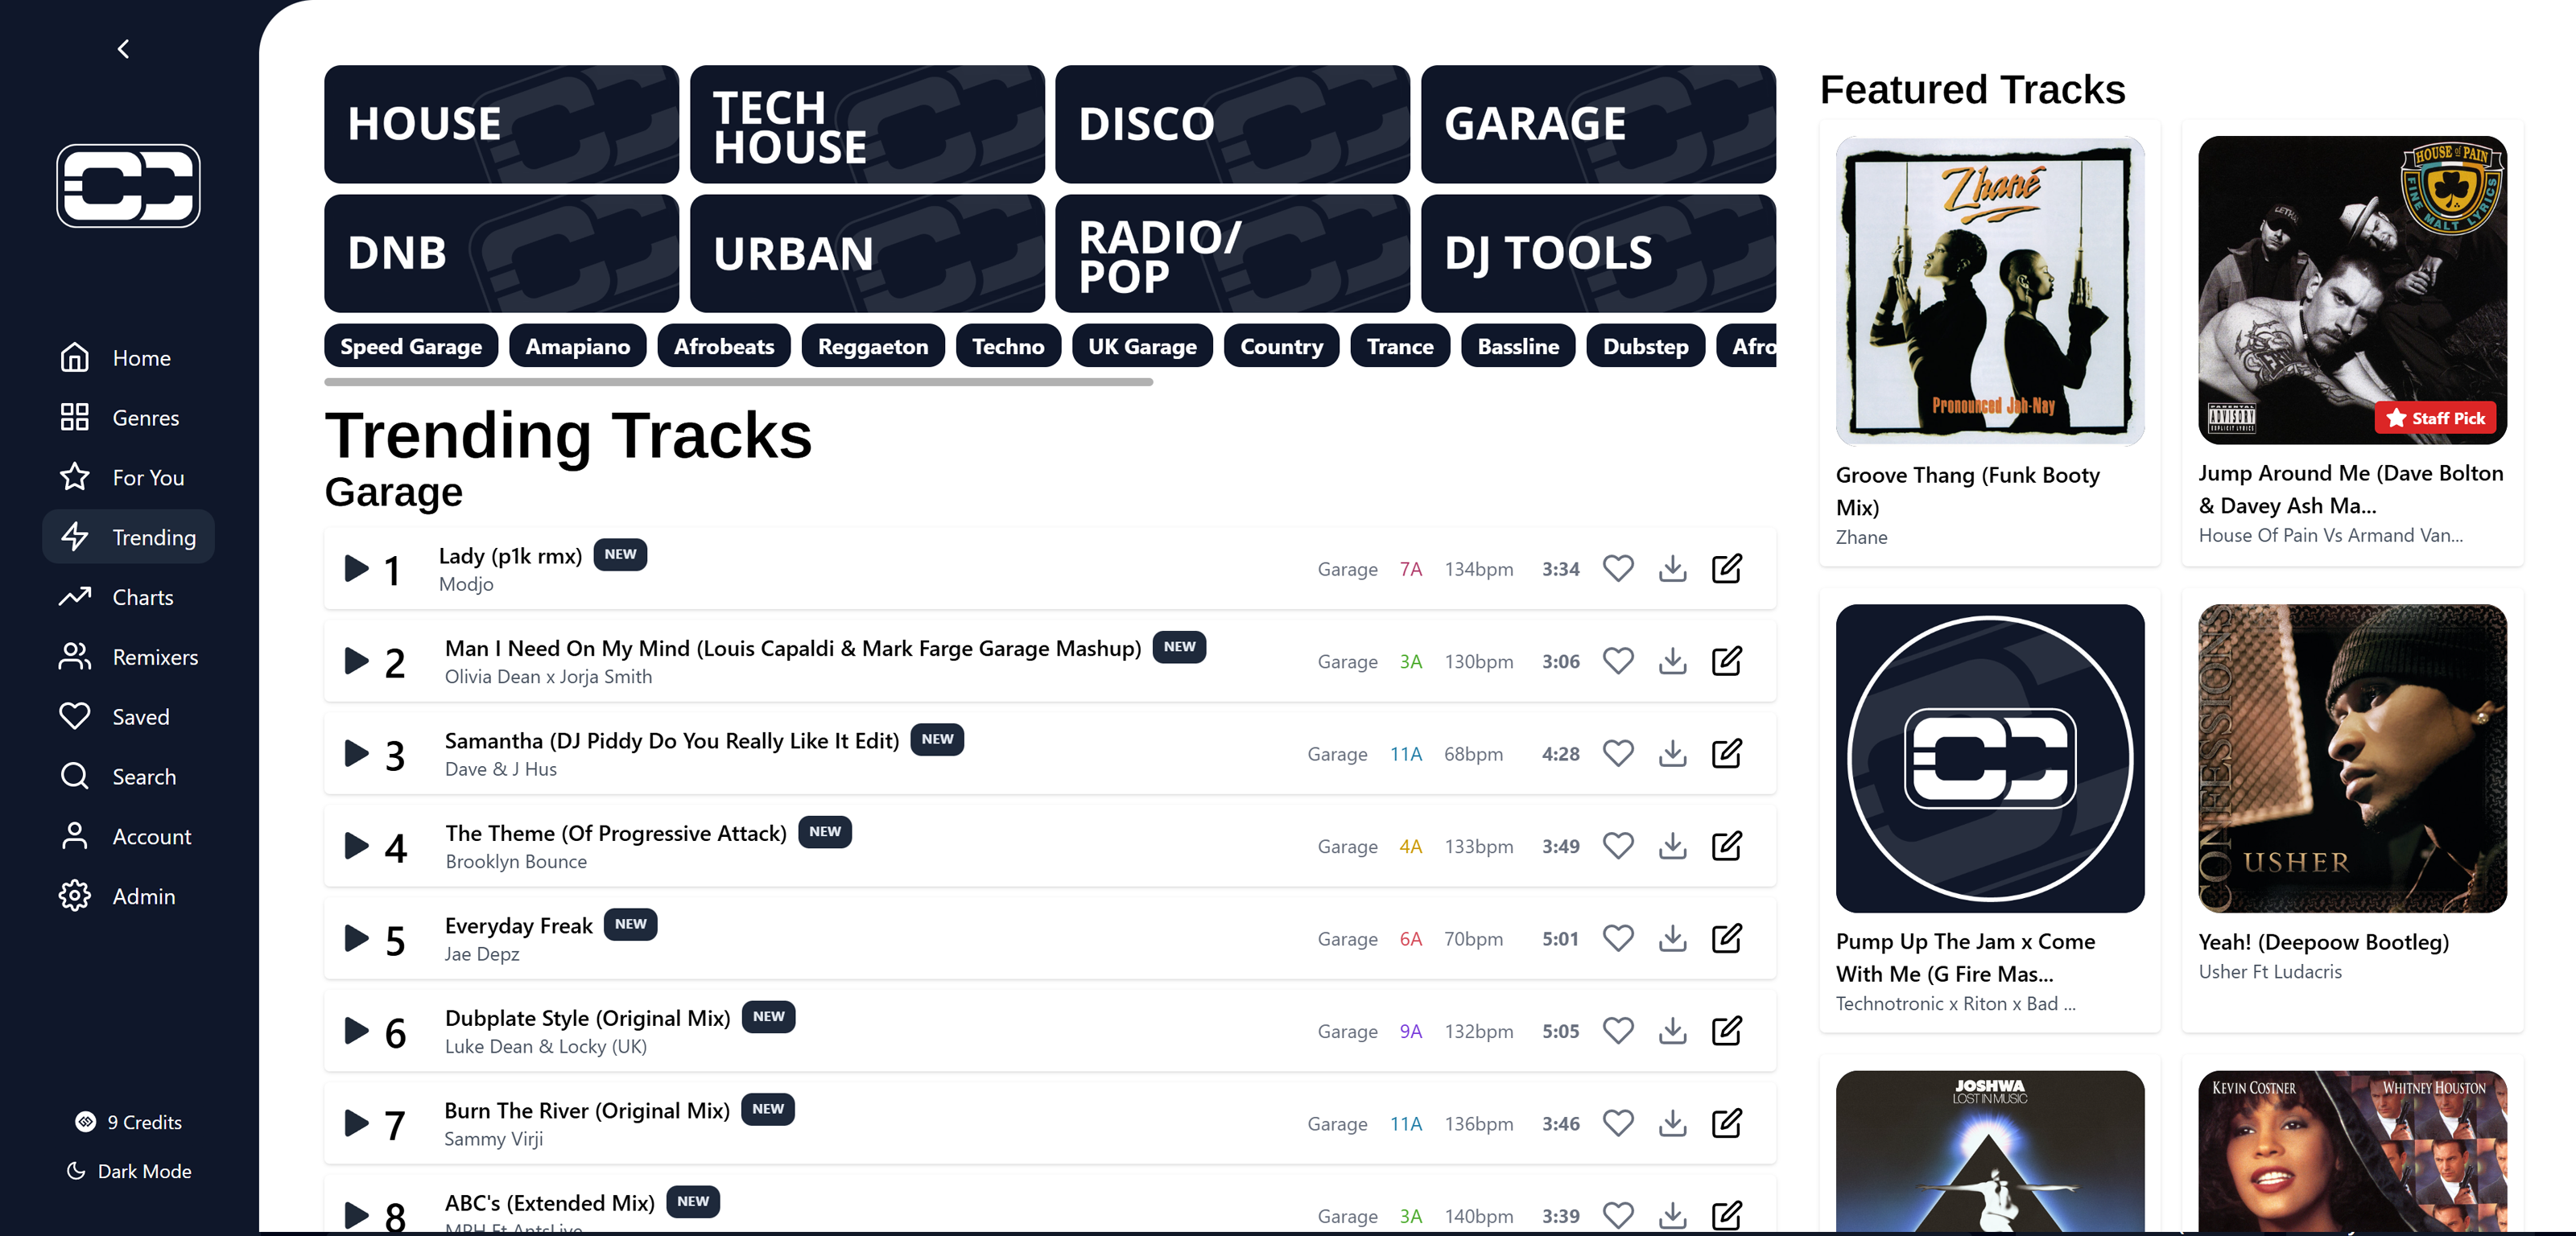Image resolution: width=2576 pixels, height=1236 pixels.
Task: Open the Admin settings gear
Action: (x=75, y=896)
